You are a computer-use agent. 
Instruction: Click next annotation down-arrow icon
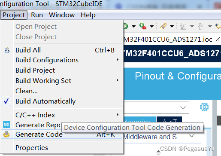(x=183, y=26)
